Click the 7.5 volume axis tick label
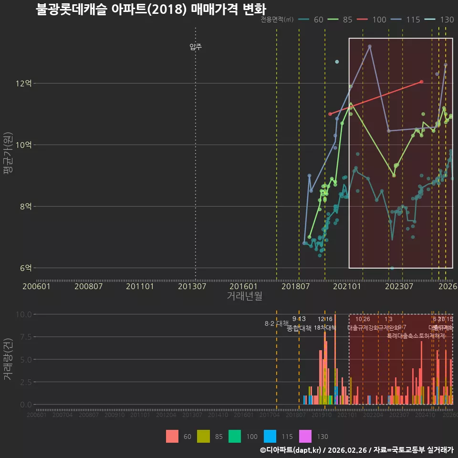 pyautogui.click(x=26, y=337)
